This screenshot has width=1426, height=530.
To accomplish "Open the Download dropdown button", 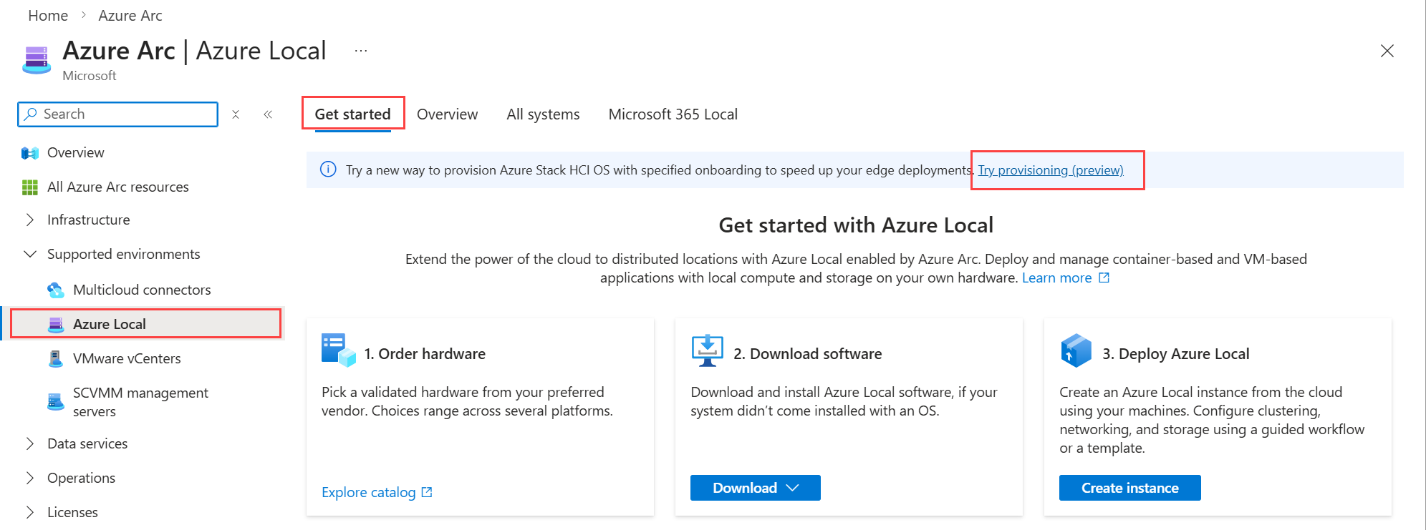I will point(755,488).
